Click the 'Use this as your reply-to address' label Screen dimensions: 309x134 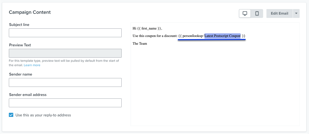[43, 115]
